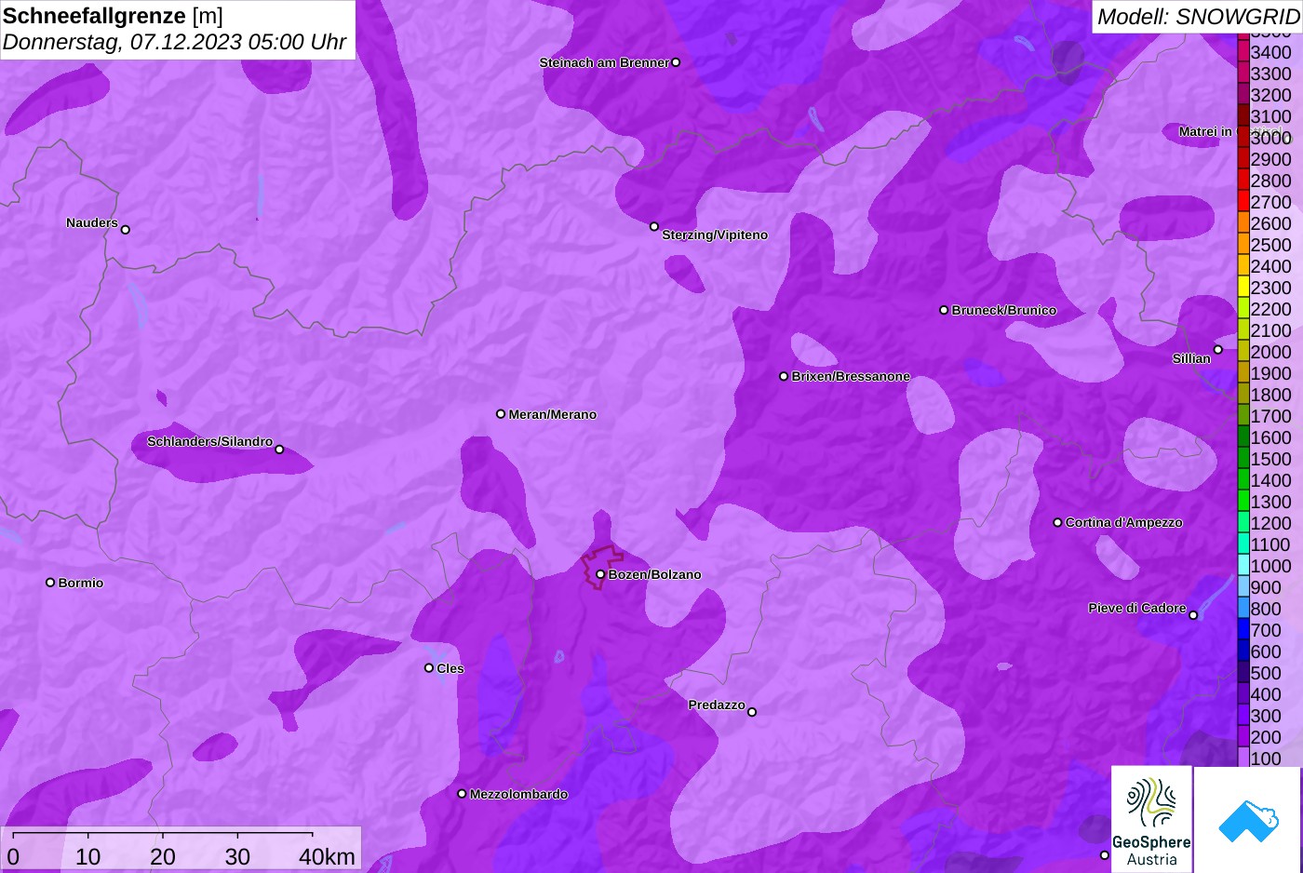The width and height of the screenshot is (1303, 873).
Task: Click the blue cloud arrow logo
Action: (1248, 820)
